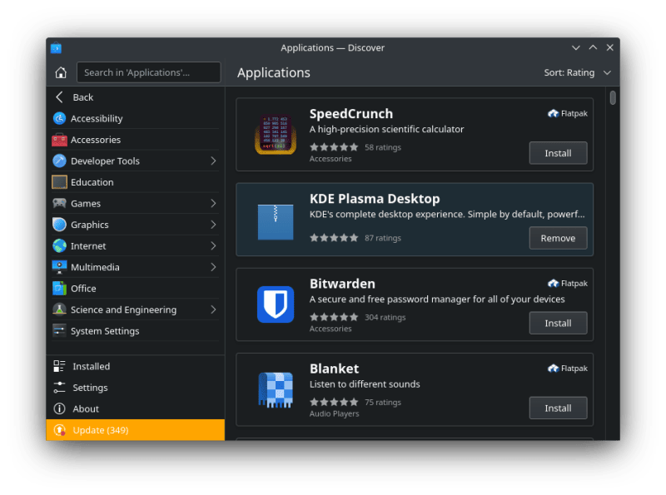Expand the Developer Tools chevron
This screenshot has width=666, height=495.
pos(213,161)
